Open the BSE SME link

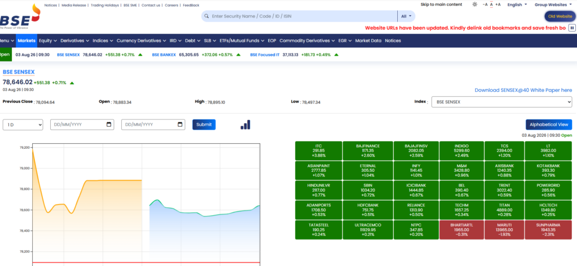[x=130, y=5]
